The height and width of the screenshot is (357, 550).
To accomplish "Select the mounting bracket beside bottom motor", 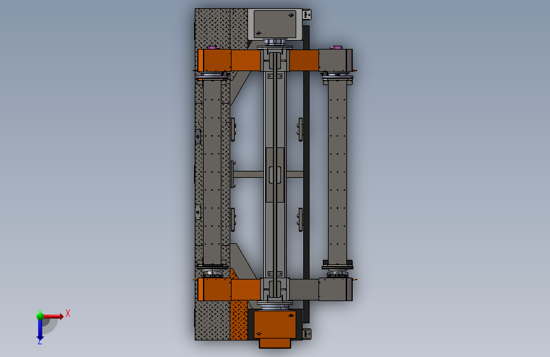I will (x=306, y=333).
